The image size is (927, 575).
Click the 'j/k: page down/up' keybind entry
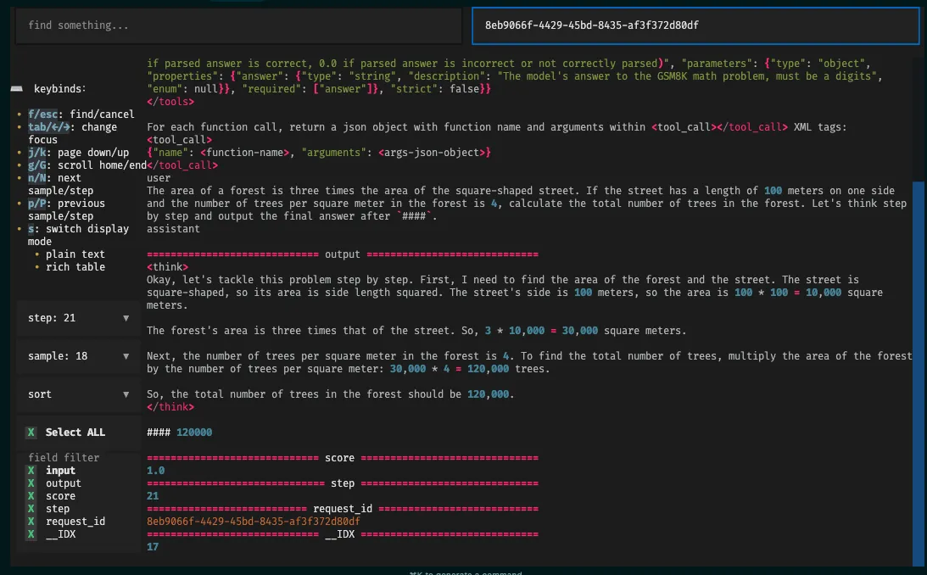click(78, 153)
